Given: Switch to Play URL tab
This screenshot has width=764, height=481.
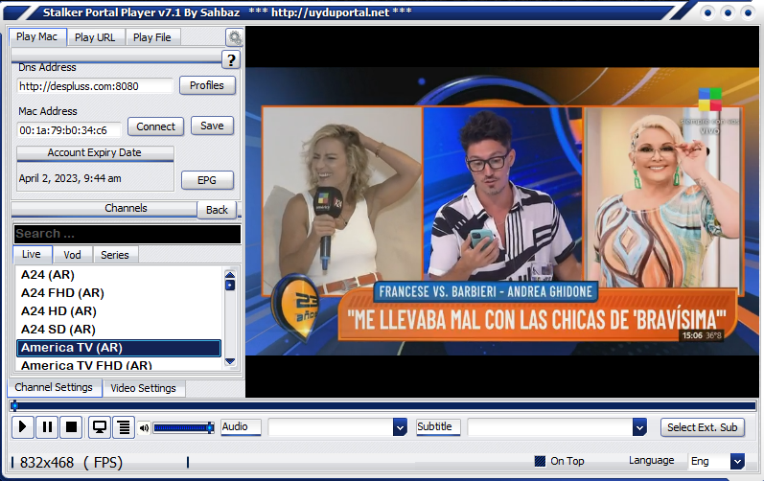Looking at the screenshot, I should tap(95, 37).
